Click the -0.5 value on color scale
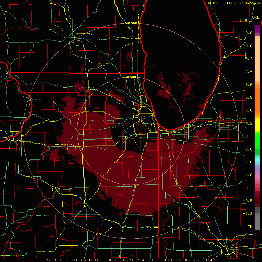 [x=248, y=201]
